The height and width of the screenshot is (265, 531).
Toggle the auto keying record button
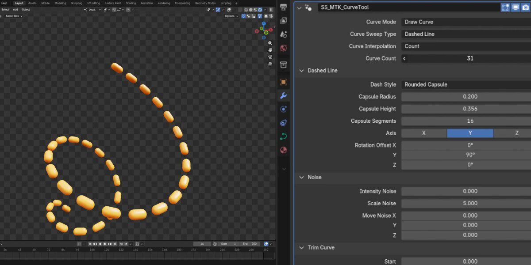(79, 244)
